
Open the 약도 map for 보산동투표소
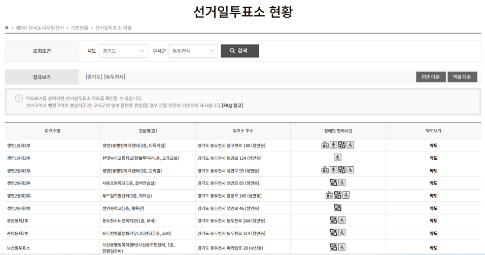[433, 248]
